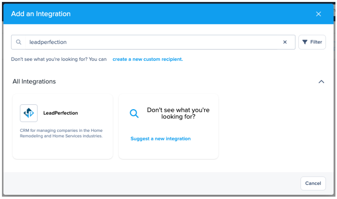Click empty space below LeadPerfection card description
337x199 pixels.
pos(63,149)
